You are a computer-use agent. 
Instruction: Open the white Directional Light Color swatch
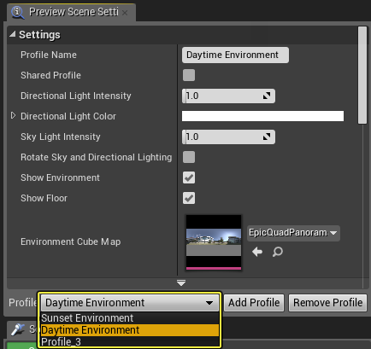[x=262, y=116]
